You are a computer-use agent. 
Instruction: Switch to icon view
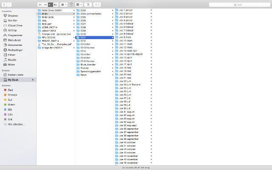40,5
